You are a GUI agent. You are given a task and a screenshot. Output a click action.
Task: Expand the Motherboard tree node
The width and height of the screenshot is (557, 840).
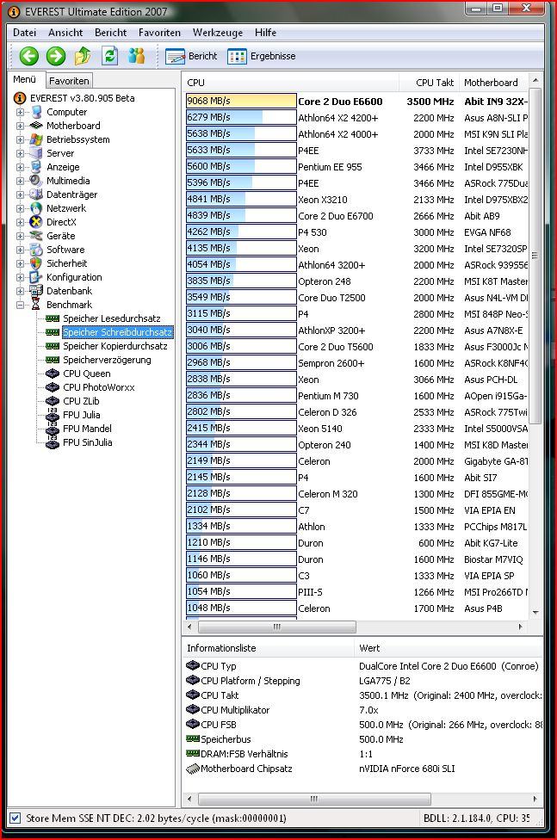[x=20, y=126]
